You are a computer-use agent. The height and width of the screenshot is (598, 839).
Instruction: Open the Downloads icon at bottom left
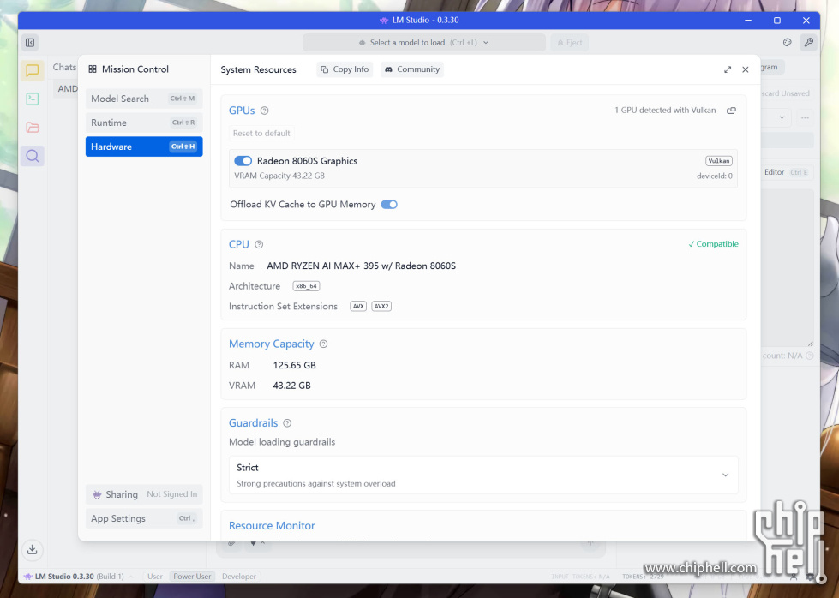pyautogui.click(x=32, y=549)
